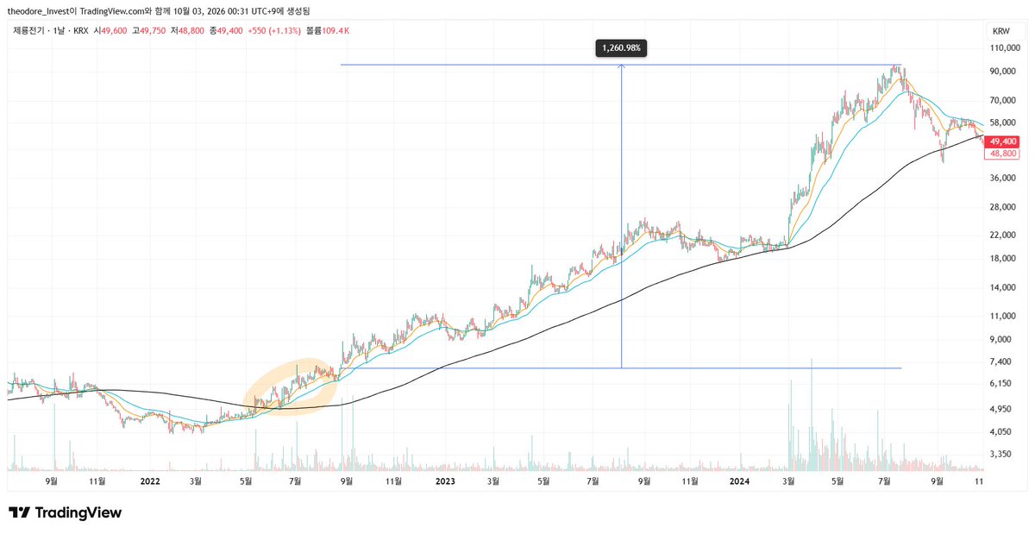Click the theodore_Invest attribution header text
1035x534 pixels.
pyautogui.click(x=159, y=10)
